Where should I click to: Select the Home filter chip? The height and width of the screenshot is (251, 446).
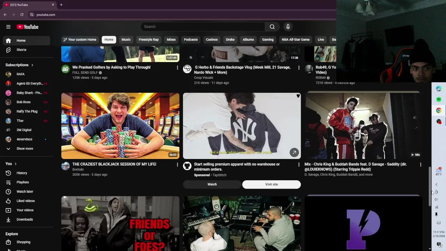point(109,39)
